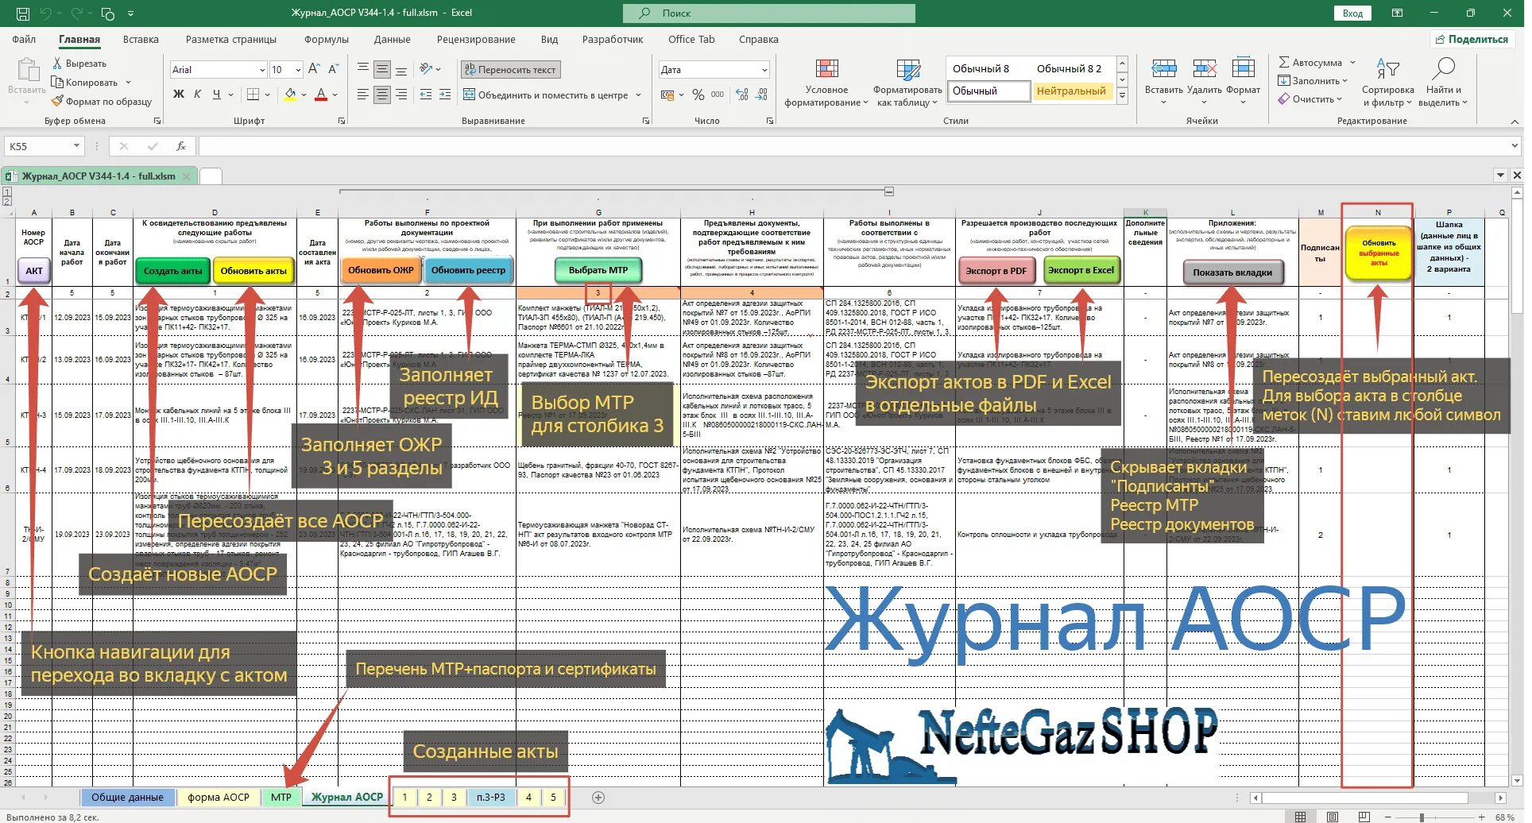The image size is (1532, 823).
Task: Open the Разработчик ribbon tab
Action: click(613, 40)
